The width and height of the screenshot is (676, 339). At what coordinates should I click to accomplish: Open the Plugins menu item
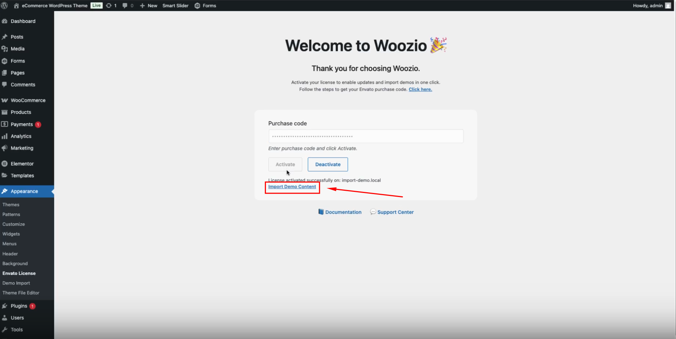coord(19,306)
